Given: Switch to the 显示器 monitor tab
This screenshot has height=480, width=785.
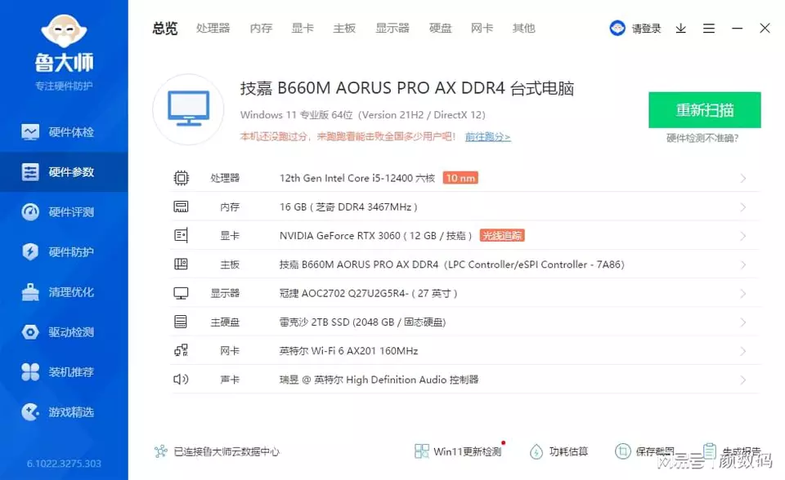Looking at the screenshot, I should click(392, 29).
